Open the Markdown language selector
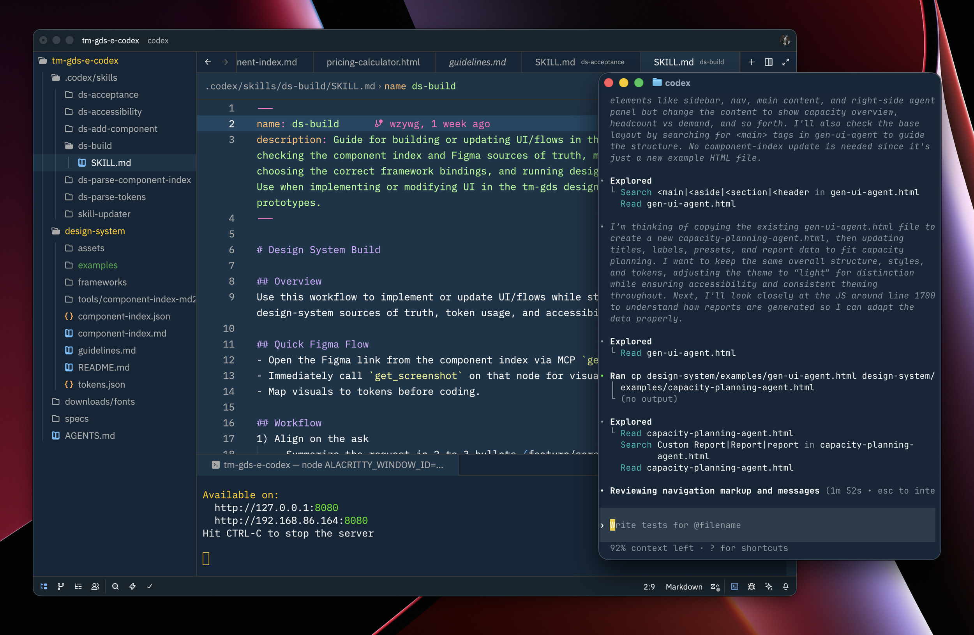The width and height of the screenshot is (974, 635). coord(684,587)
